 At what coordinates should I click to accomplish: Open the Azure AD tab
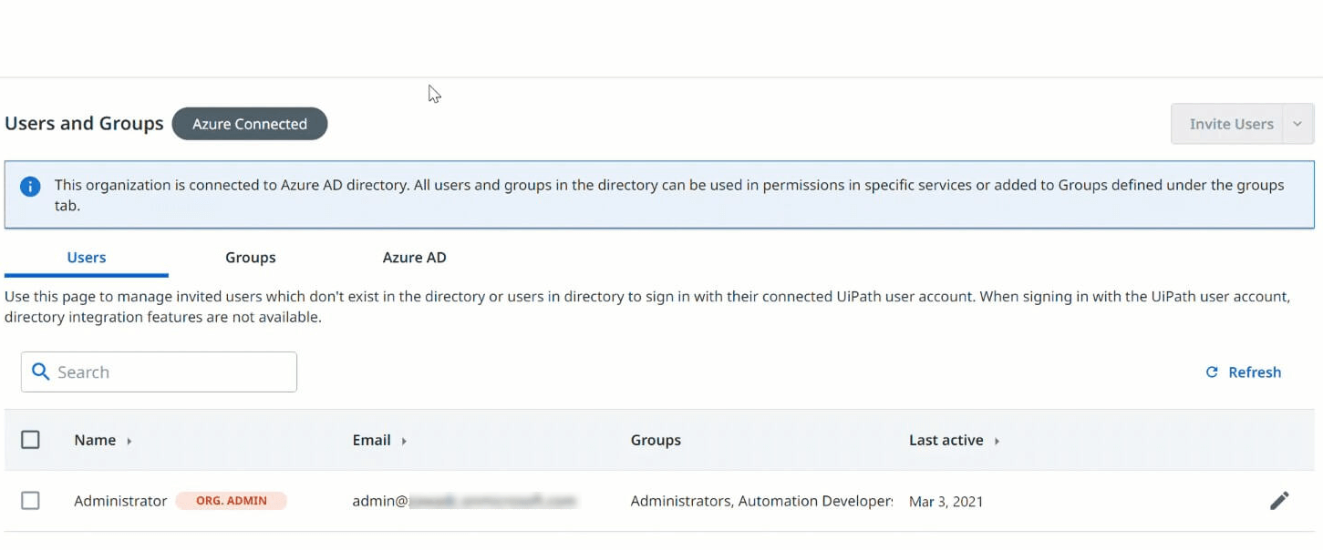pyautogui.click(x=415, y=258)
